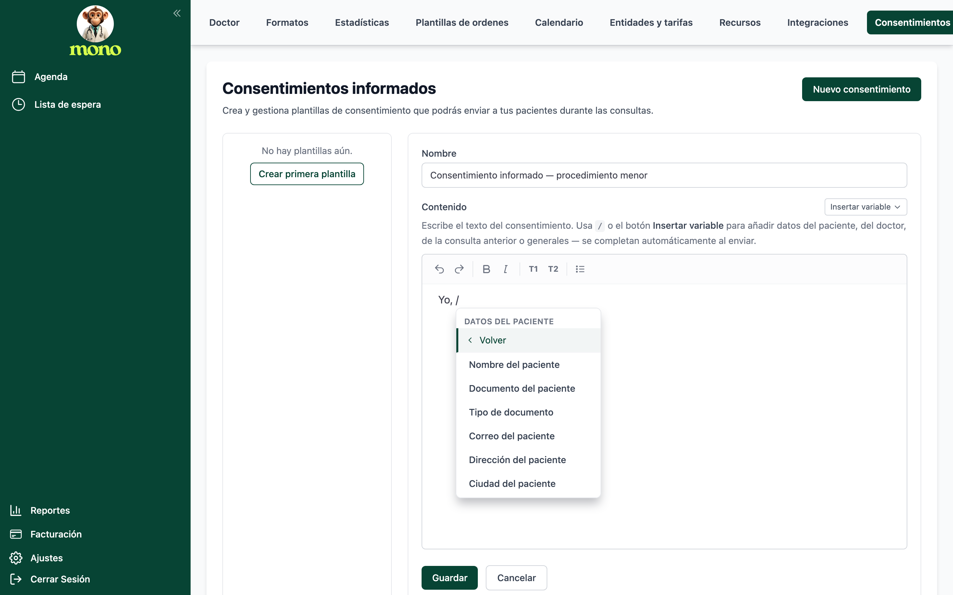Screen dimensions: 953x595
Task: Redo edit in editor toolbar
Action: tap(459, 269)
